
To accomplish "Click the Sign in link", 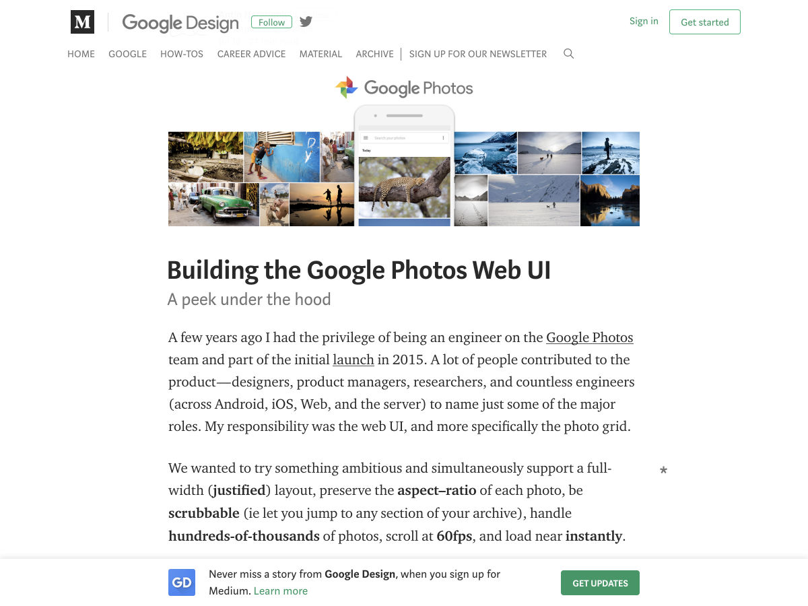I will (x=644, y=21).
